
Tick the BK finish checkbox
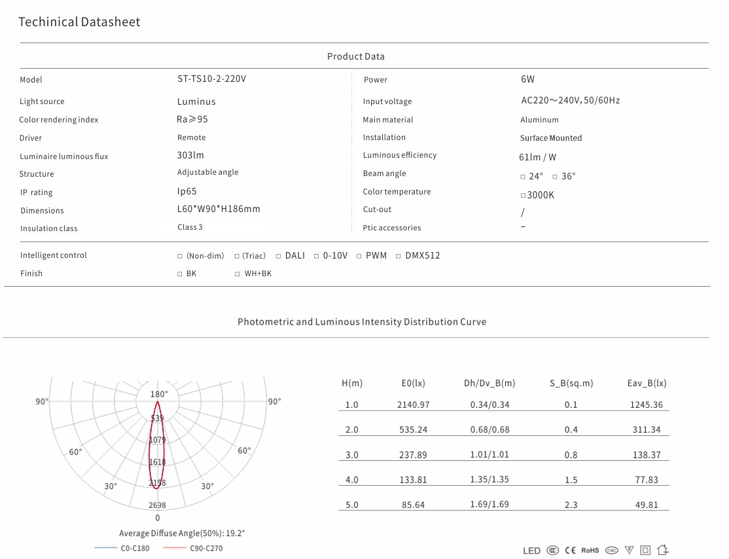click(x=180, y=274)
